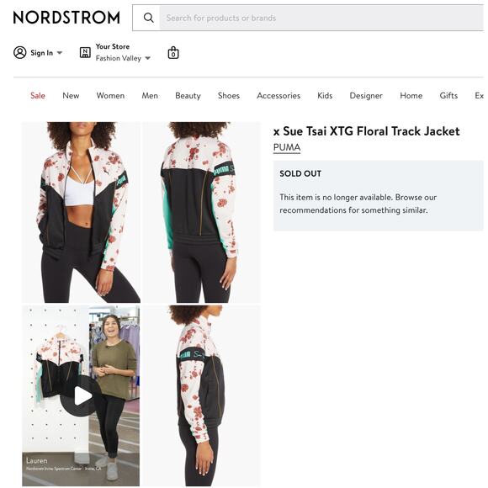Click the search magnifier icon
The image size is (488, 488).
tap(148, 18)
